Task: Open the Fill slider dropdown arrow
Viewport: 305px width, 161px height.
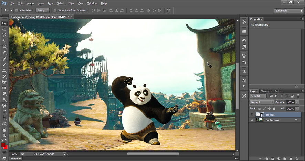Action: click(x=297, y=109)
